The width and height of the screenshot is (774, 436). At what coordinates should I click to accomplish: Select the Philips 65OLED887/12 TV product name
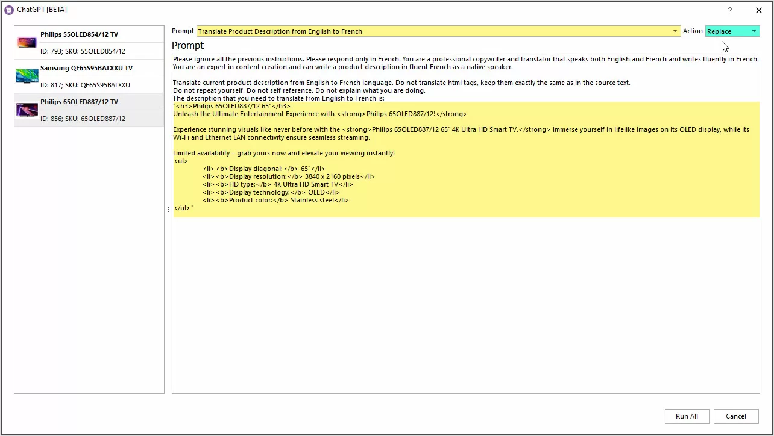pos(79,102)
